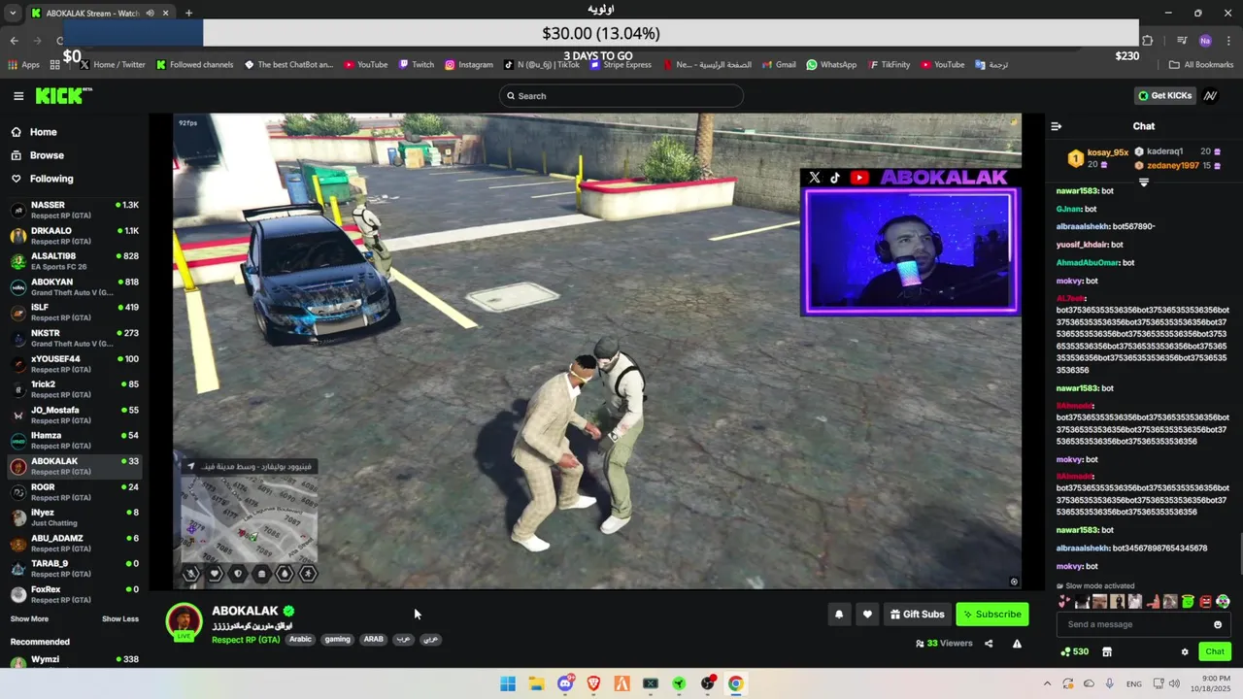Open DRKAALO's channel in followed list
The image size is (1243, 699).
(75, 236)
